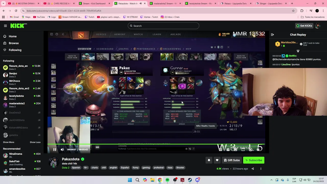Open taskbar volume speaker icon
The width and height of the screenshot is (327, 184).
(x=305, y=180)
